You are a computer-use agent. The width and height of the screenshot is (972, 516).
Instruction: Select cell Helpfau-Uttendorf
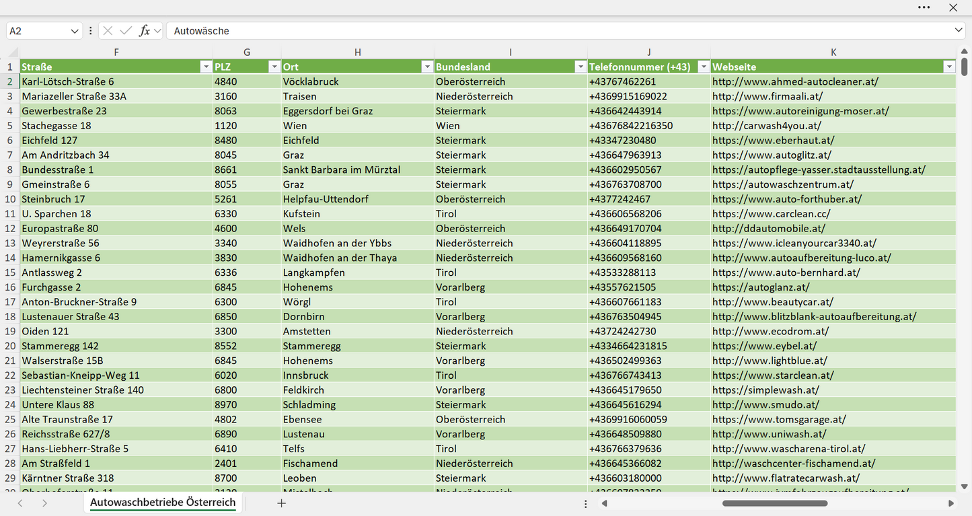coord(358,199)
